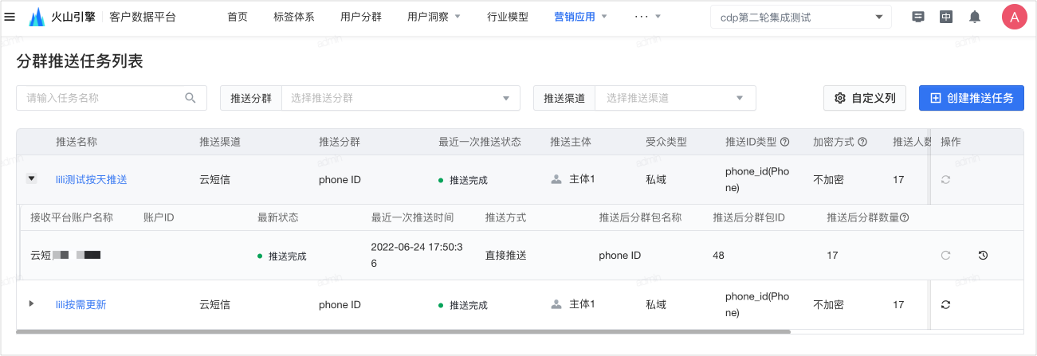
Task: Expand 营销应用 menu
Action: (x=580, y=17)
